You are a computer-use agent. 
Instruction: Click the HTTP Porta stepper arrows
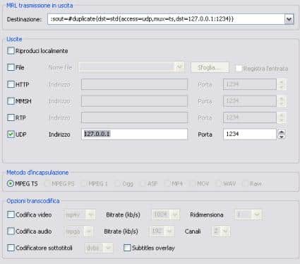[x=282, y=84]
